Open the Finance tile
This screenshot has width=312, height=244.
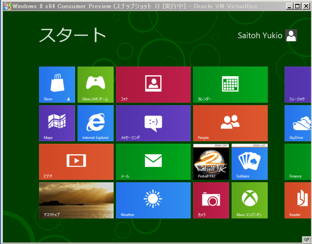click(298, 162)
